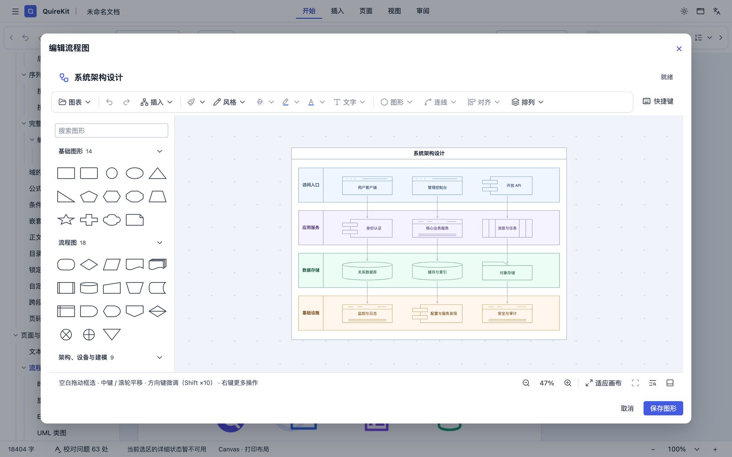
Task: Close the 编辑流程图 dialog
Action: point(679,48)
